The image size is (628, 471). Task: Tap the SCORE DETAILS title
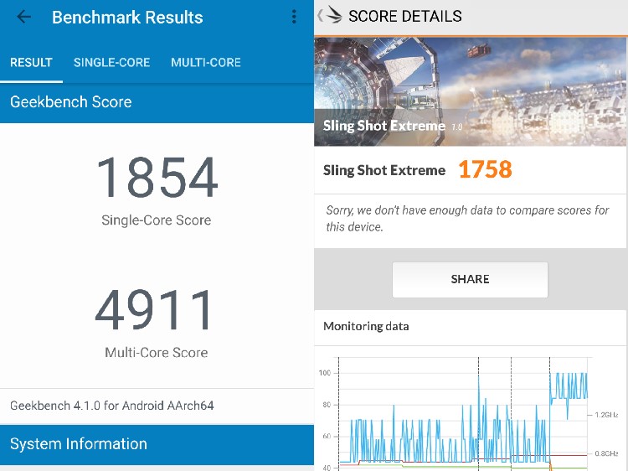pyautogui.click(x=405, y=16)
